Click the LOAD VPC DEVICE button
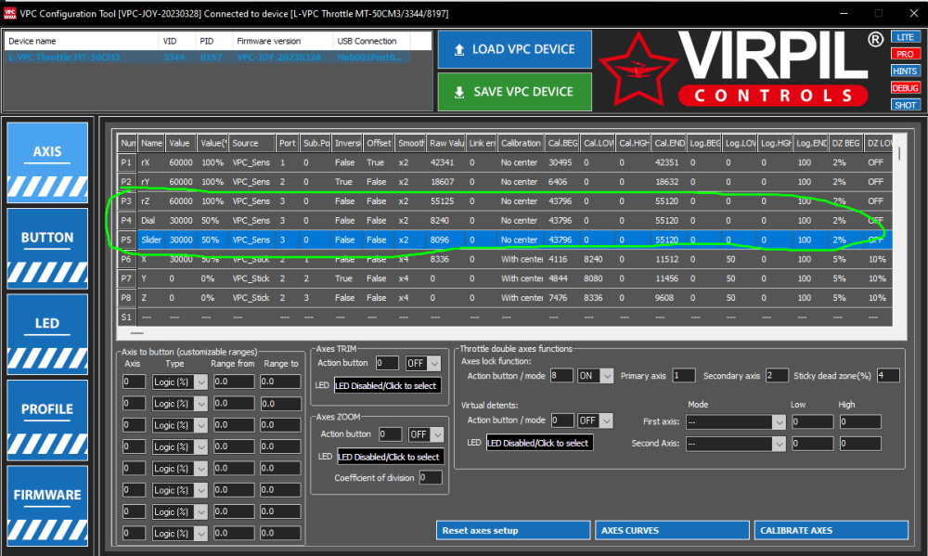Screen dimensions: 928x556 (514, 49)
